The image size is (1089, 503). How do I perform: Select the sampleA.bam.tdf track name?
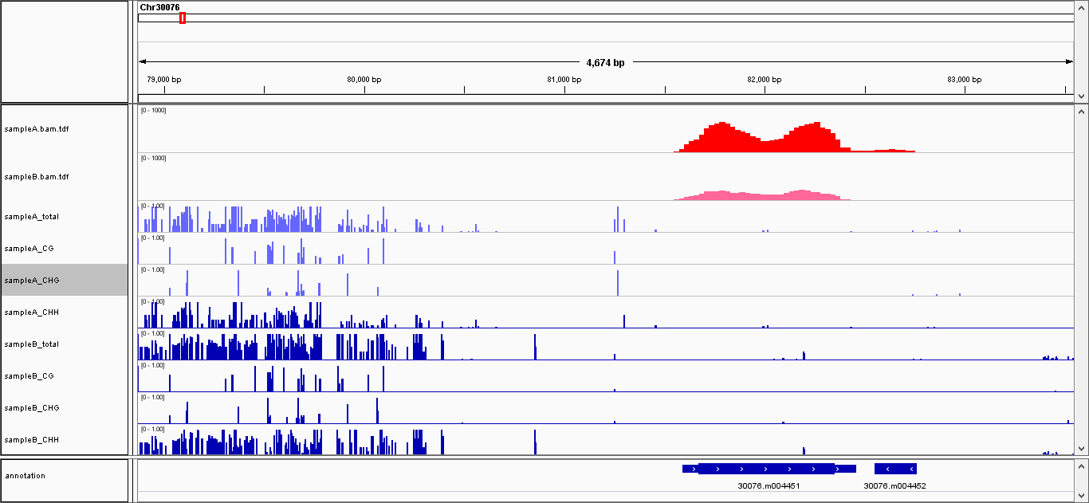(37, 129)
